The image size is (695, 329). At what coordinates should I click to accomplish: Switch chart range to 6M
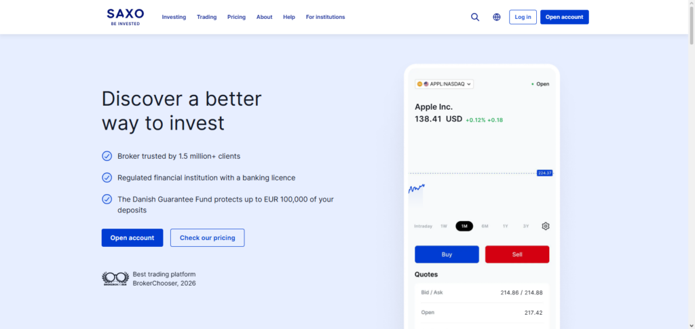485,227
